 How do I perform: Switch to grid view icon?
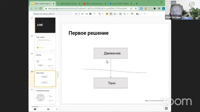click(x=48, y=109)
